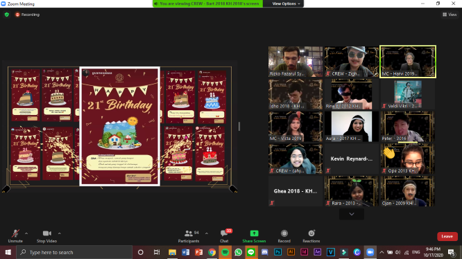Select Idho 2018 participant video
This screenshot has width=462, height=259.
296,94
